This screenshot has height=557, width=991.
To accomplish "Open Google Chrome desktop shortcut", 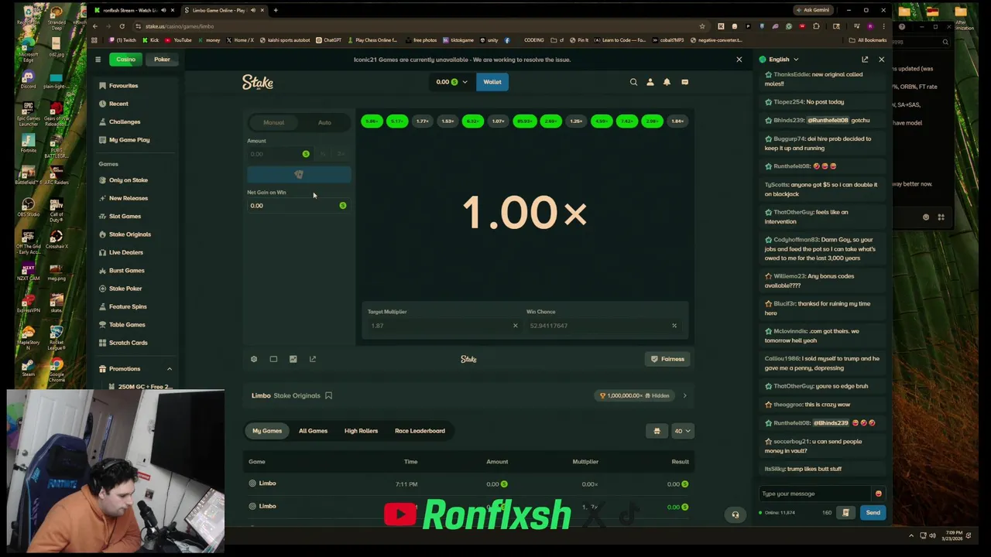I will (x=57, y=369).
